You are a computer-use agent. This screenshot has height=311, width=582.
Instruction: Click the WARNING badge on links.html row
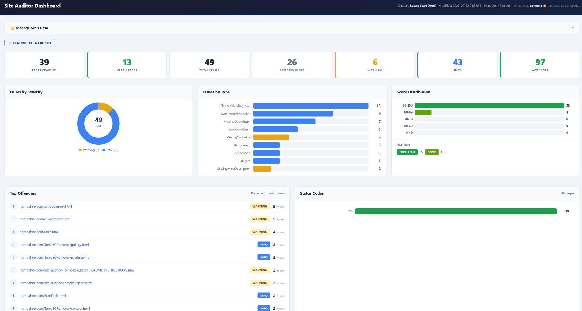tap(259, 232)
